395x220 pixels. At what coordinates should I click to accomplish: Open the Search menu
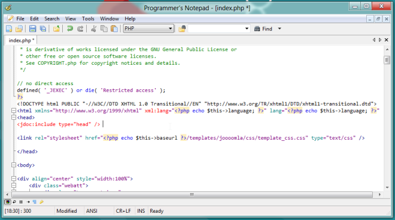[x=52, y=19]
